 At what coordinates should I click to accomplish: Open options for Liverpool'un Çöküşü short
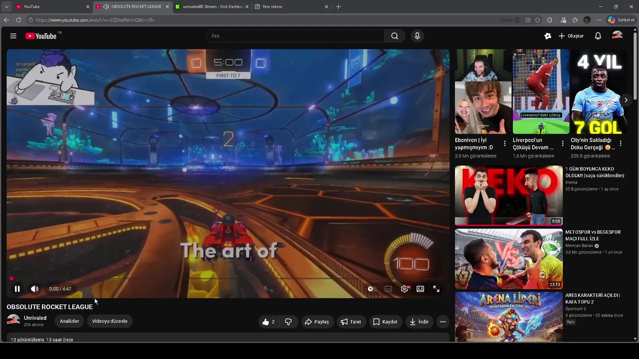click(x=563, y=143)
